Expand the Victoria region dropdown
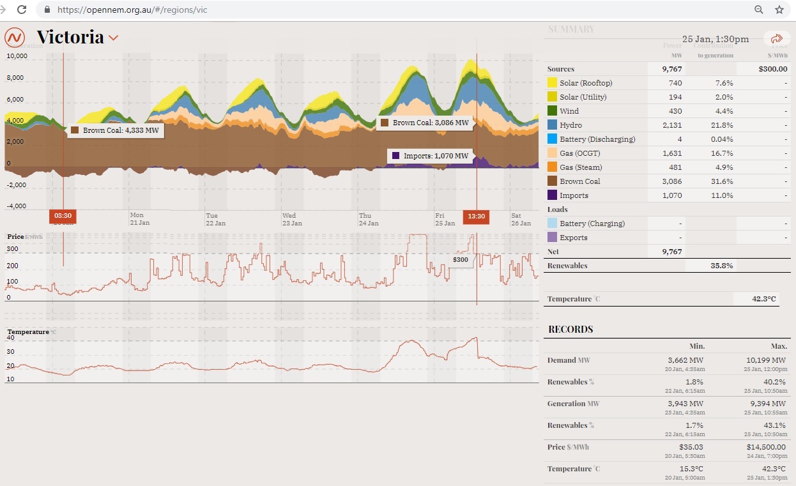 pyautogui.click(x=114, y=38)
